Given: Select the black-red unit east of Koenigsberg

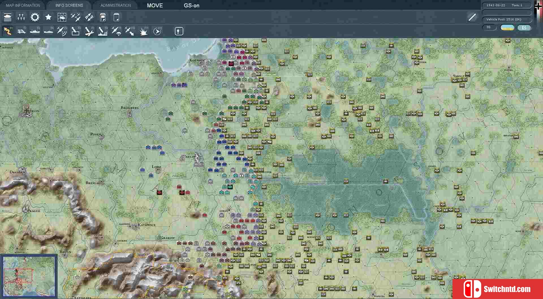Looking at the screenshot, I should 231,63.
